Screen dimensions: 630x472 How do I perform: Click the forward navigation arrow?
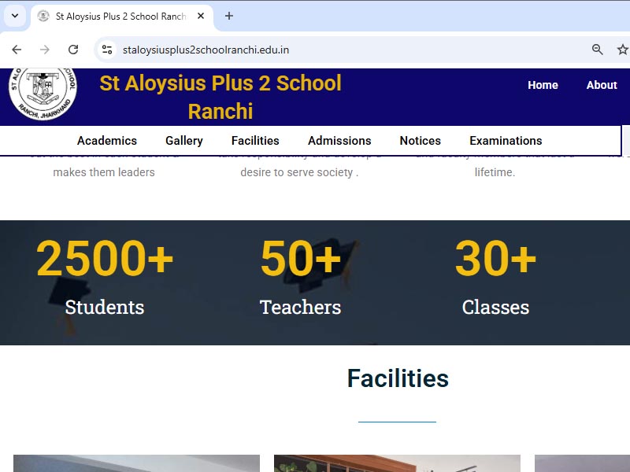(45, 50)
